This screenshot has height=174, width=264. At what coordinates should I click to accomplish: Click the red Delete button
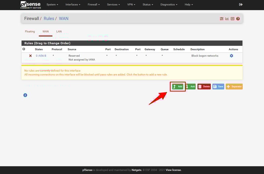[x=204, y=87]
